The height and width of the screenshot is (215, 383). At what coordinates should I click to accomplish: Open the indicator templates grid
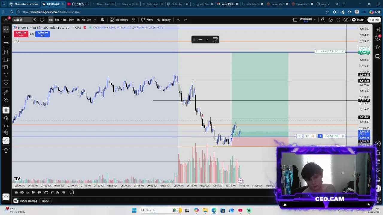pyautogui.click(x=133, y=20)
